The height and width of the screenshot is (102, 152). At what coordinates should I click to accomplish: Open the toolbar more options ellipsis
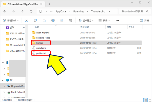[x=117, y=21]
